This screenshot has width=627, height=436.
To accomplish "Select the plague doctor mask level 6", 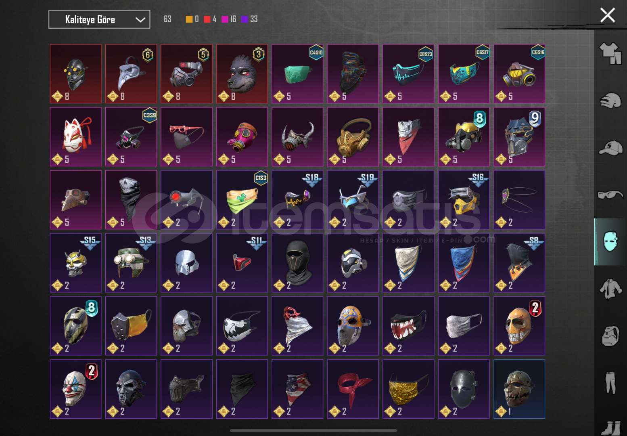I will tap(131, 74).
